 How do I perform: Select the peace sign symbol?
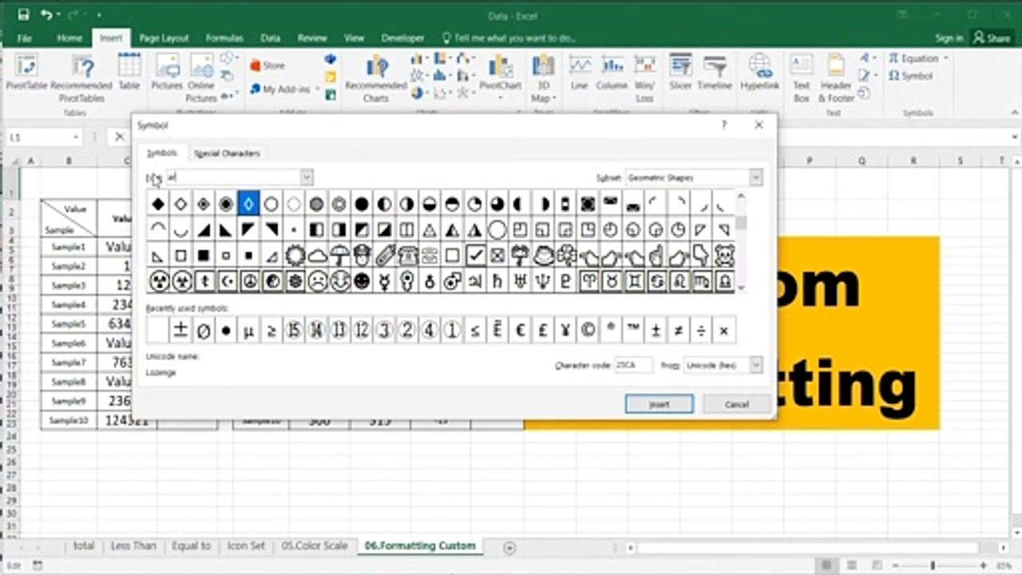point(249,282)
